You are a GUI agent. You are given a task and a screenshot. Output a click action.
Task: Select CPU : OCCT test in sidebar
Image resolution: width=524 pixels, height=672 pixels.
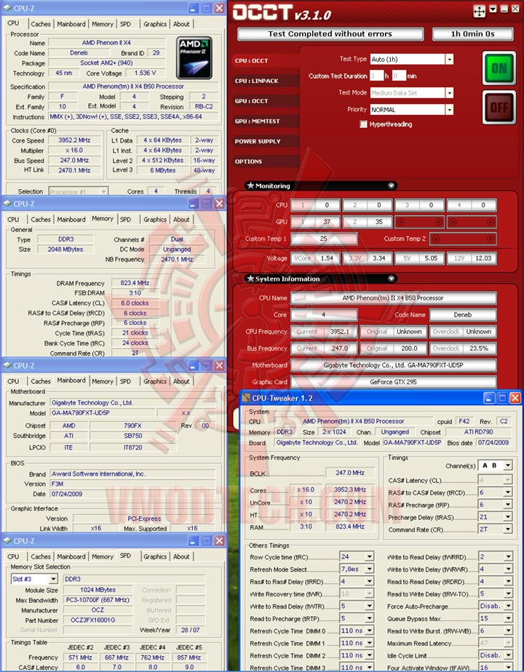[x=265, y=61]
